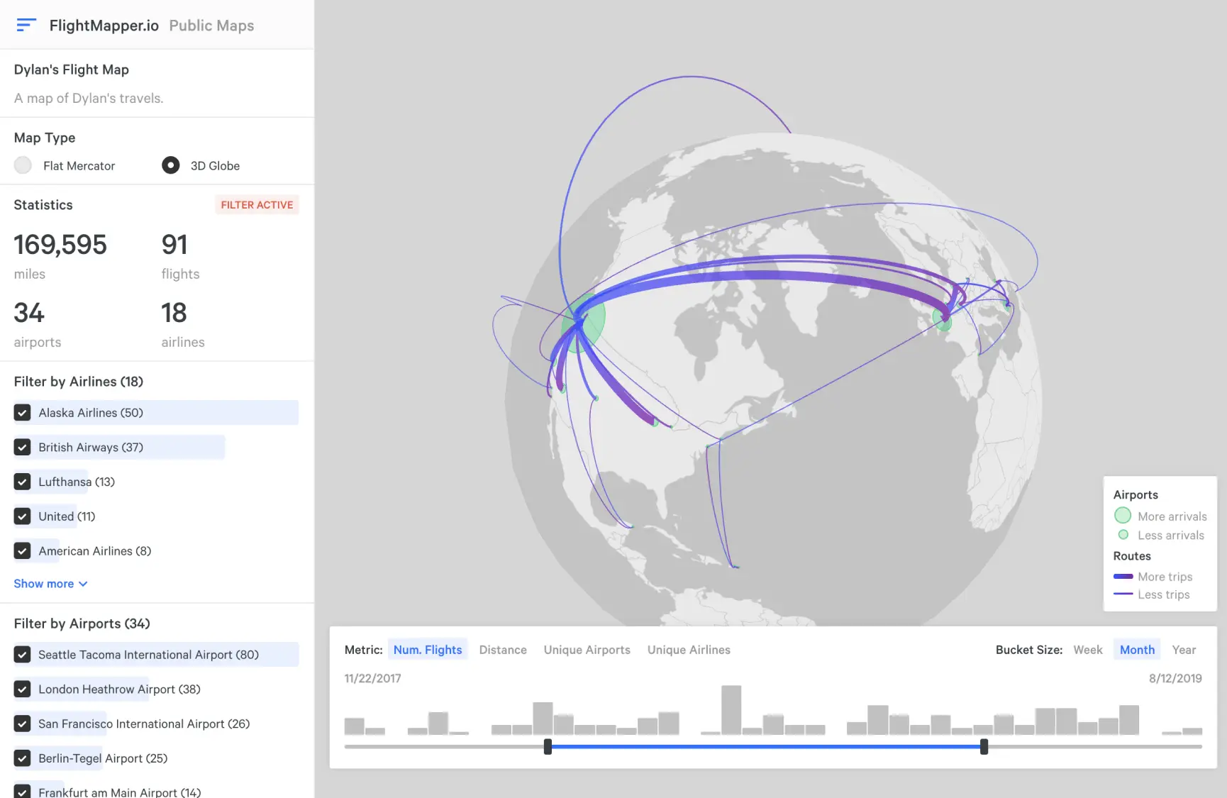Set bucket size to Year
This screenshot has width=1227, height=798.
coord(1183,650)
